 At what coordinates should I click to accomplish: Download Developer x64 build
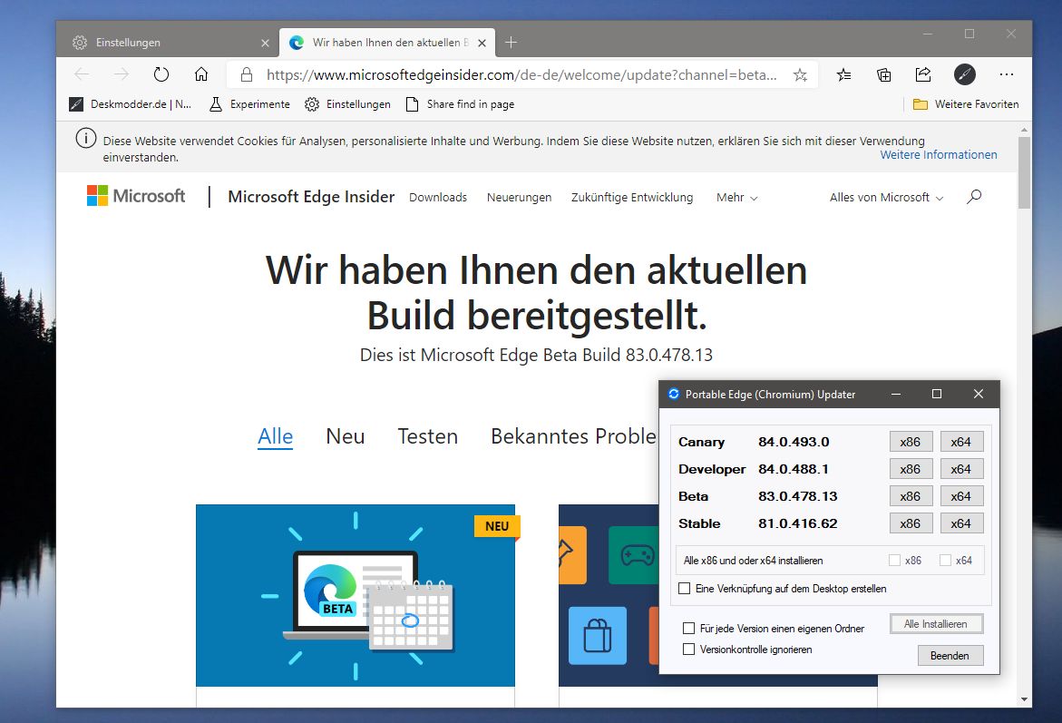[x=961, y=469]
